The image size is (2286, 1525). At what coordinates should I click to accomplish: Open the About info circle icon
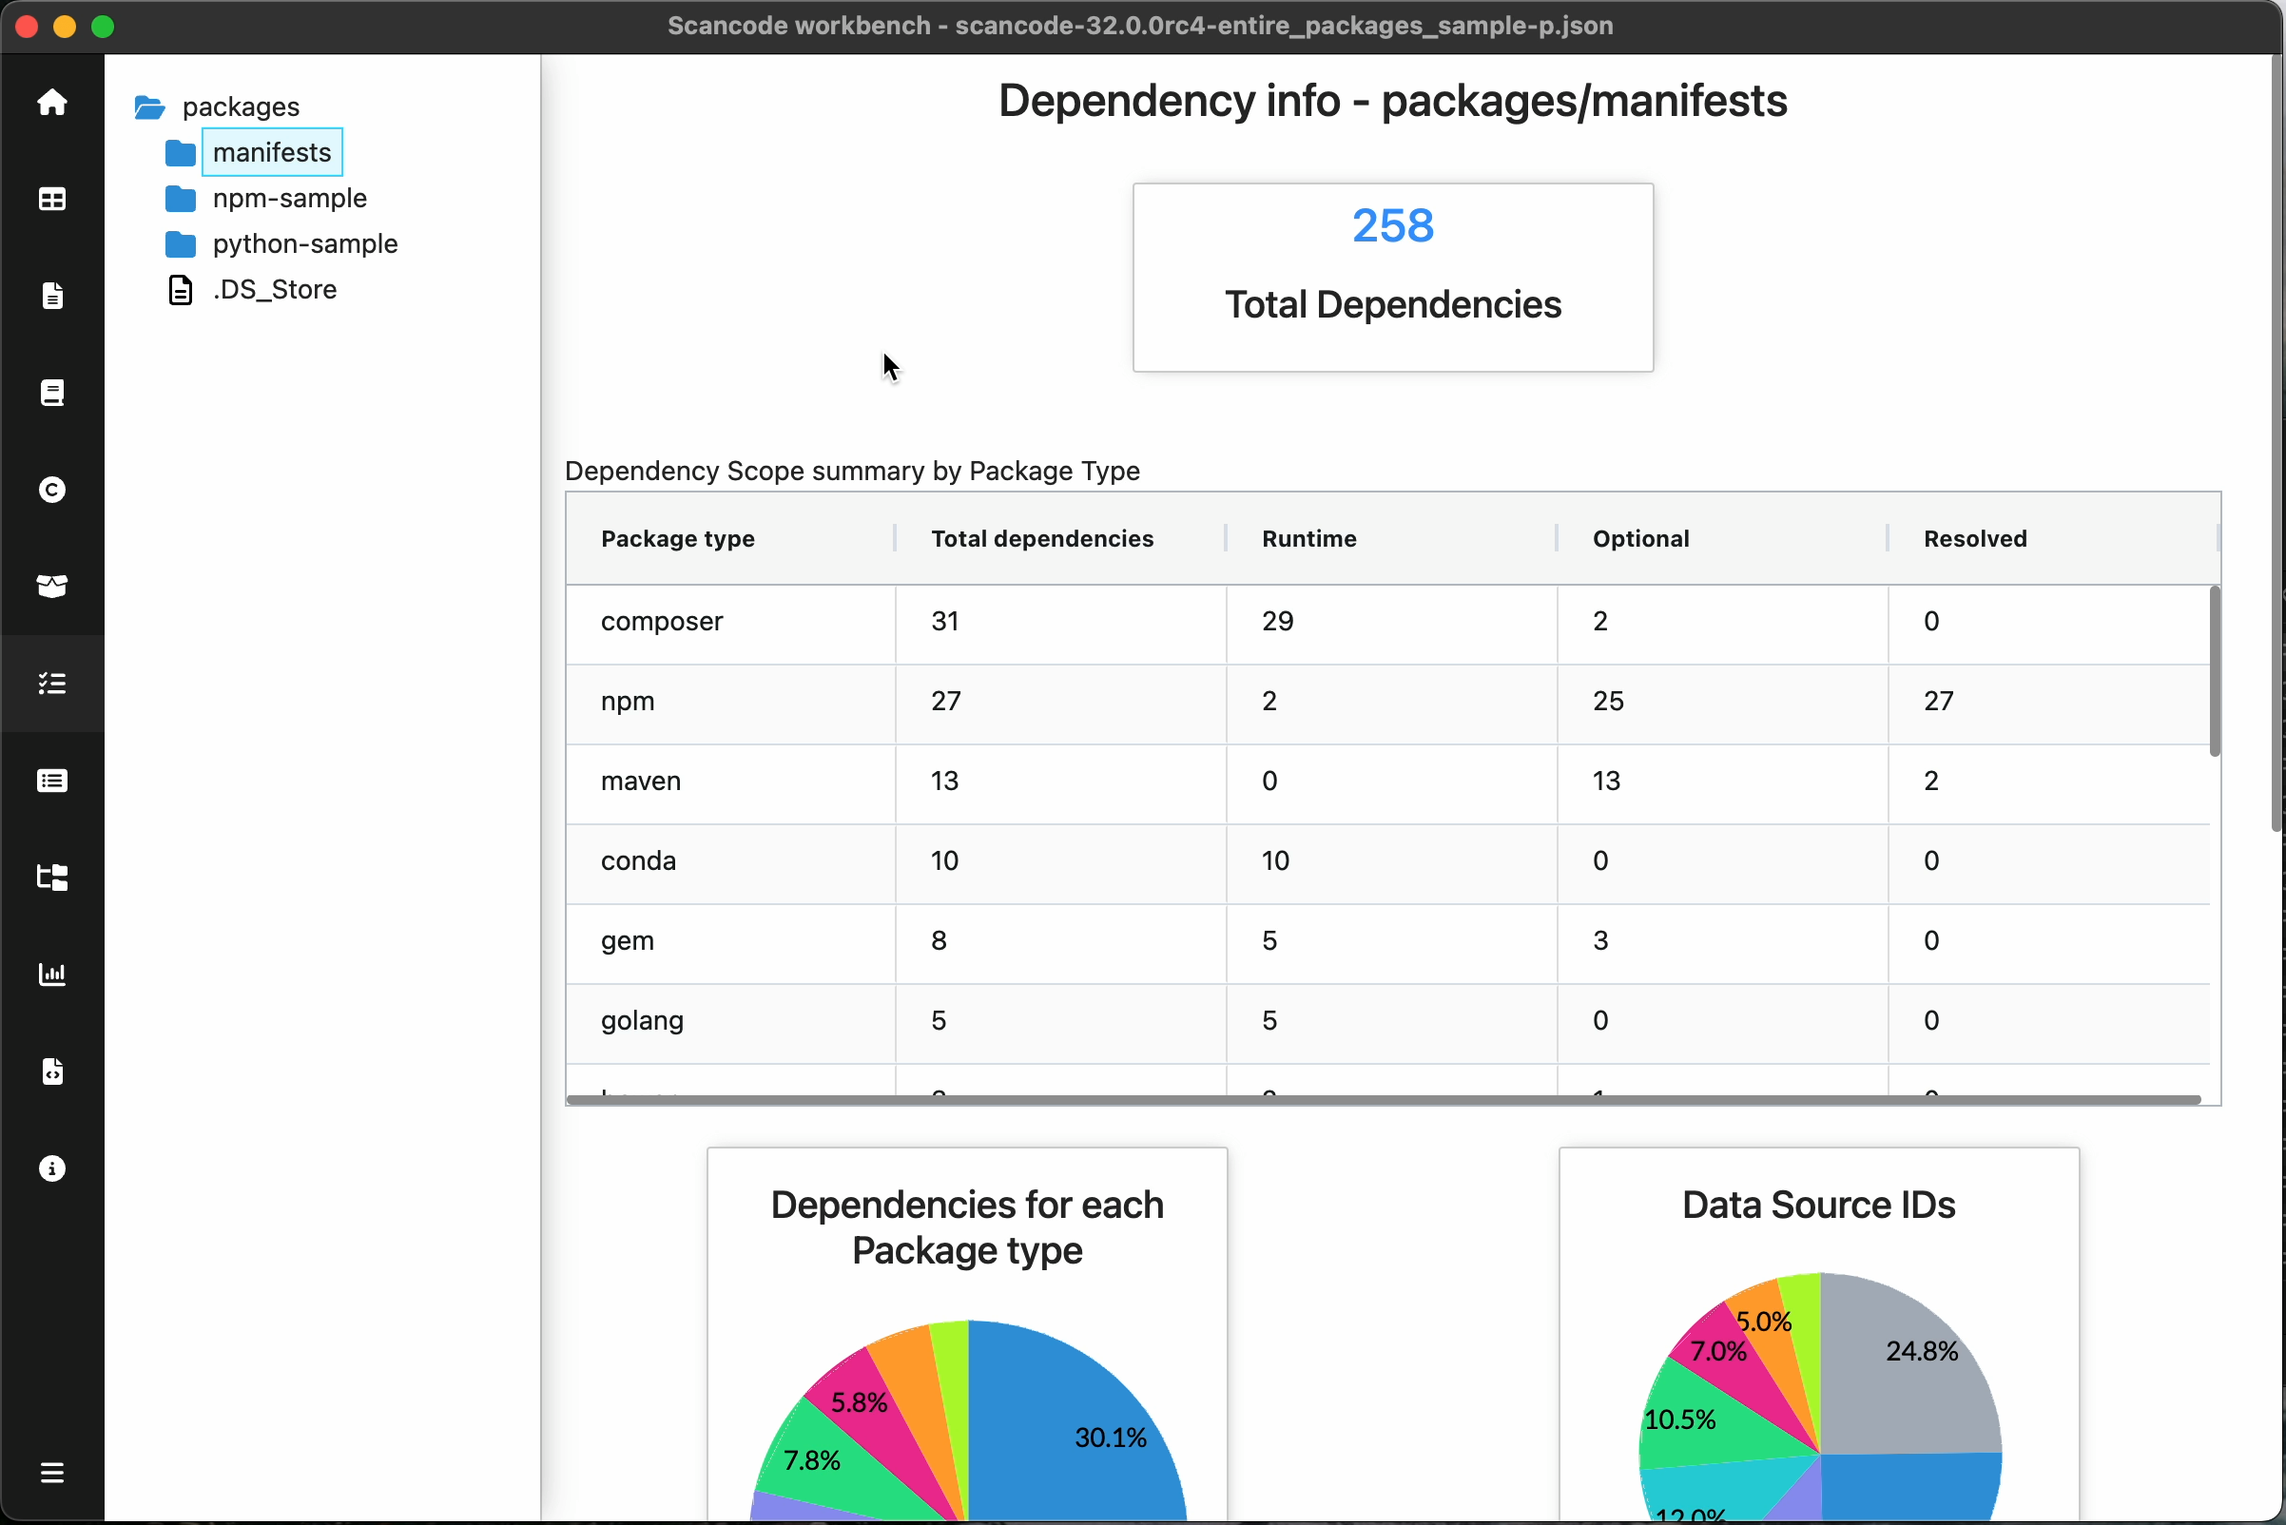[x=52, y=1168]
